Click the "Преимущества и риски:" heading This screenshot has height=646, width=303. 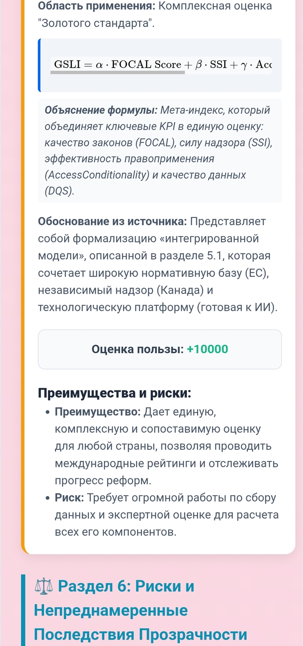pyautogui.click(x=115, y=393)
